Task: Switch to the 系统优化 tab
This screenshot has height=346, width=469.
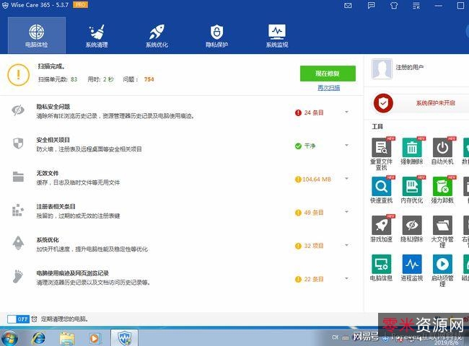Action: (x=157, y=35)
